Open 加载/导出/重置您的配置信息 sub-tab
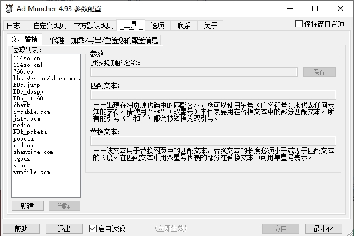This screenshot has height=236, width=354. coord(114,40)
